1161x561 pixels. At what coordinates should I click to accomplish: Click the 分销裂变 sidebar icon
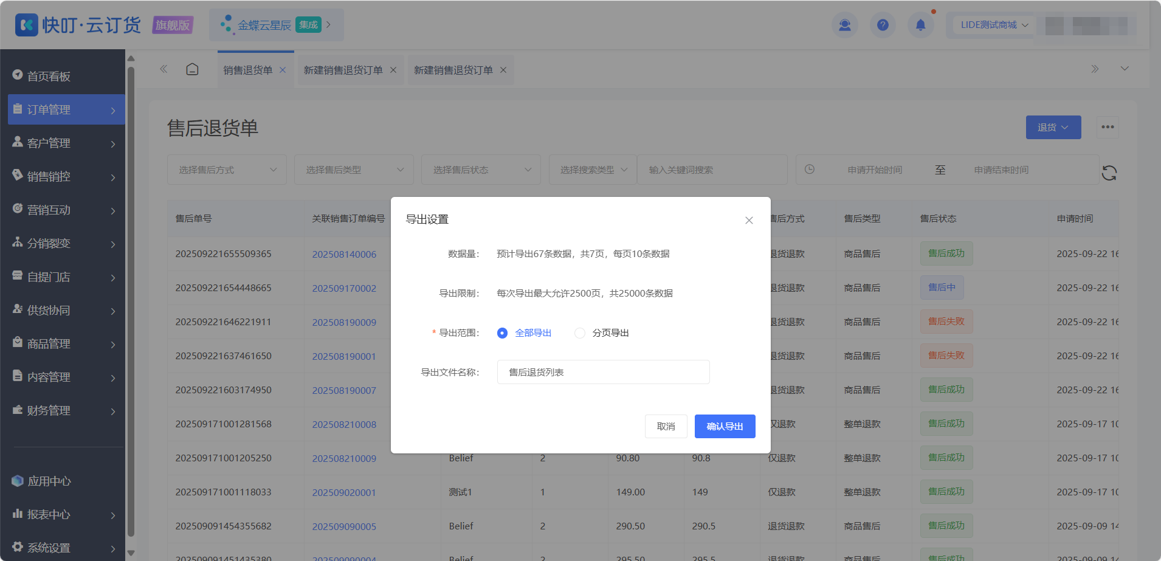[x=18, y=242]
